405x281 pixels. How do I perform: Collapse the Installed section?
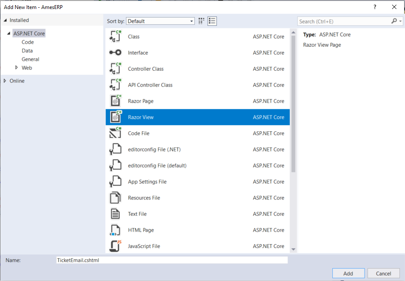[x=5, y=20]
